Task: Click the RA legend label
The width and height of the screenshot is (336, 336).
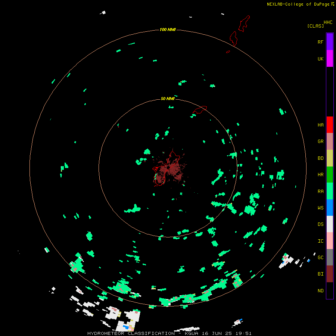Action: (320, 192)
